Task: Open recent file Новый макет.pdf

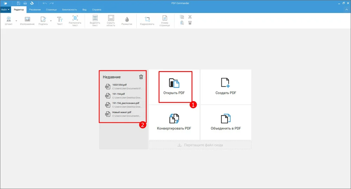Action: pos(123,114)
